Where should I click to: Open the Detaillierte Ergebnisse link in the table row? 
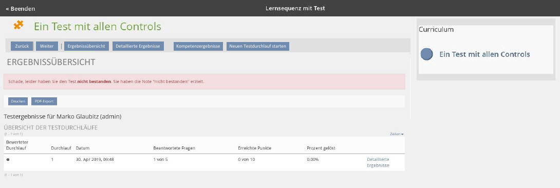[378, 162]
